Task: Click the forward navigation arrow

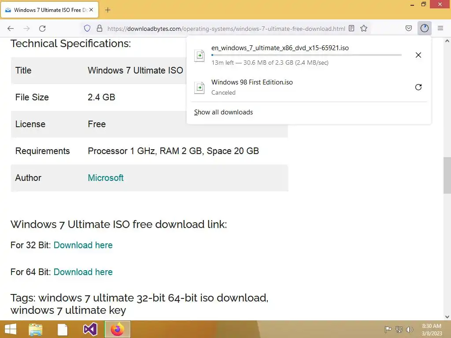Action: pyautogui.click(x=26, y=29)
